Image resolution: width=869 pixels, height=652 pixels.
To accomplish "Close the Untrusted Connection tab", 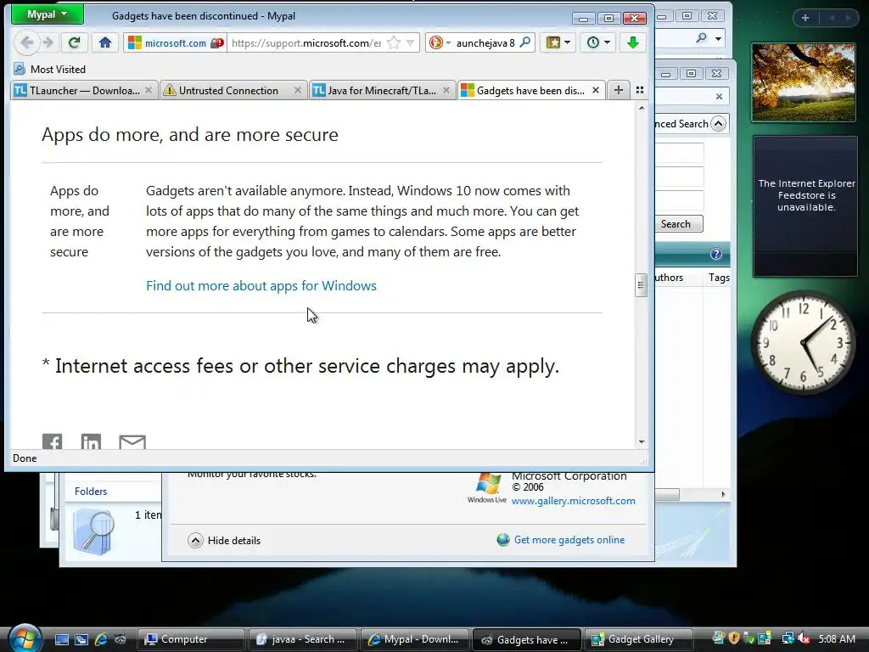I will [x=298, y=90].
